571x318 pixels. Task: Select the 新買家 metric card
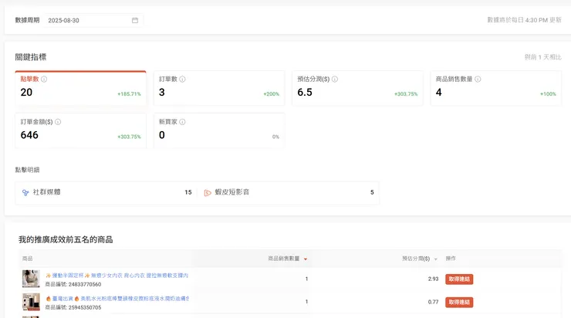click(219, 130)
